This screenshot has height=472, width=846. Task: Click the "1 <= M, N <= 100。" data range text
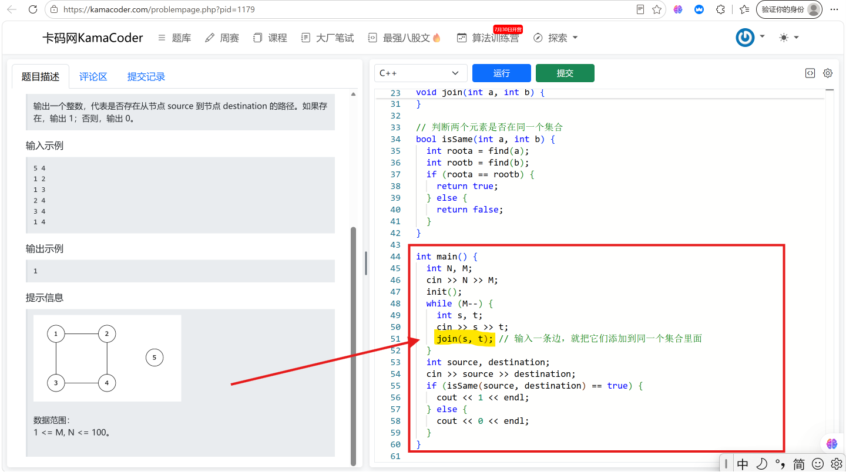pyautogui.click(x=72, y=433)
